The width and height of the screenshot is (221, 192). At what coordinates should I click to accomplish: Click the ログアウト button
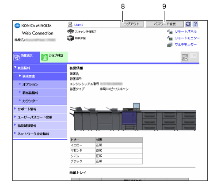[x=132, y=24]
